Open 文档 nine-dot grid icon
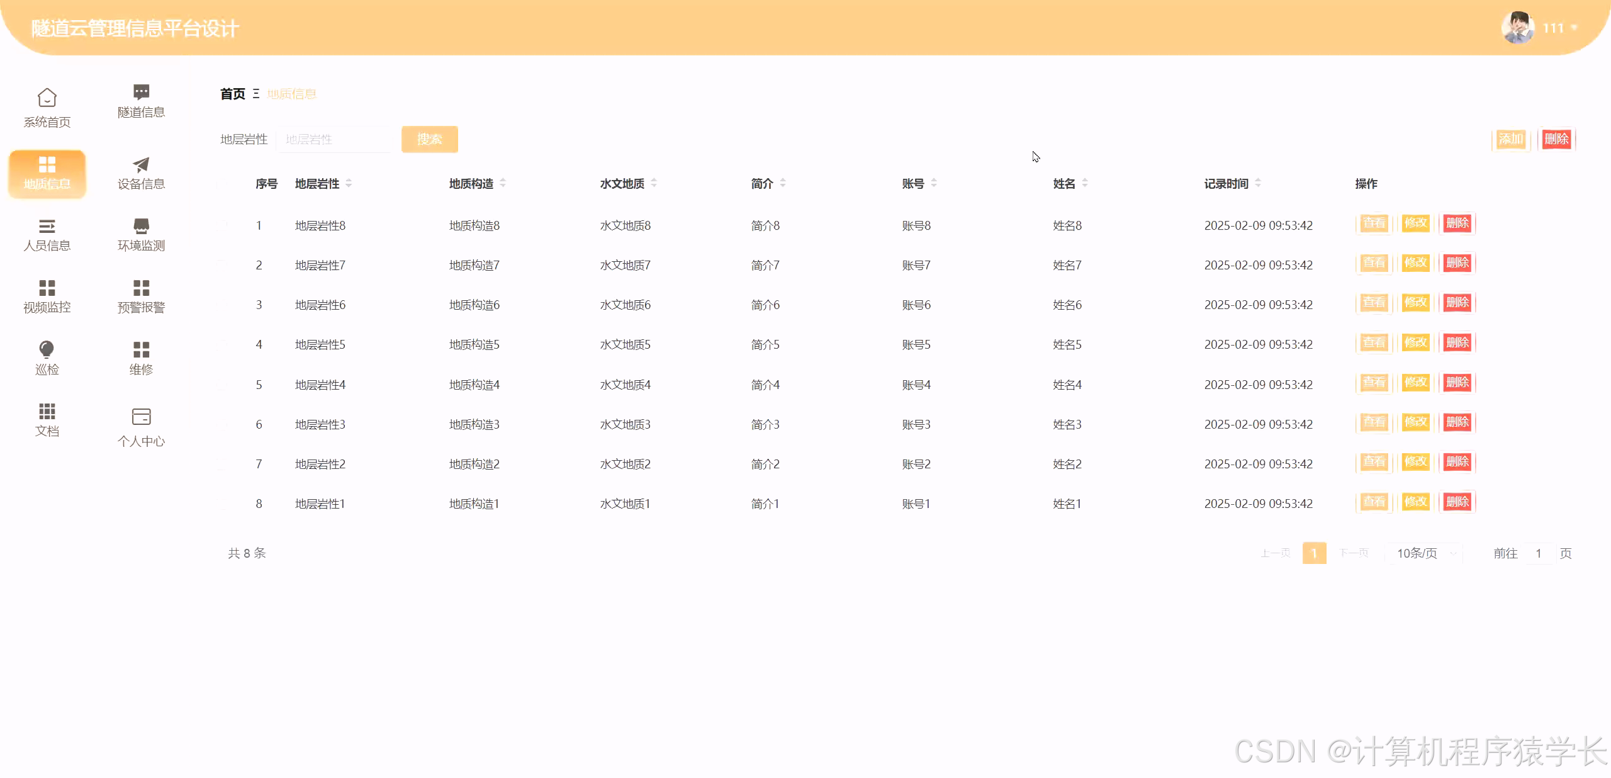 coord(47,411)
